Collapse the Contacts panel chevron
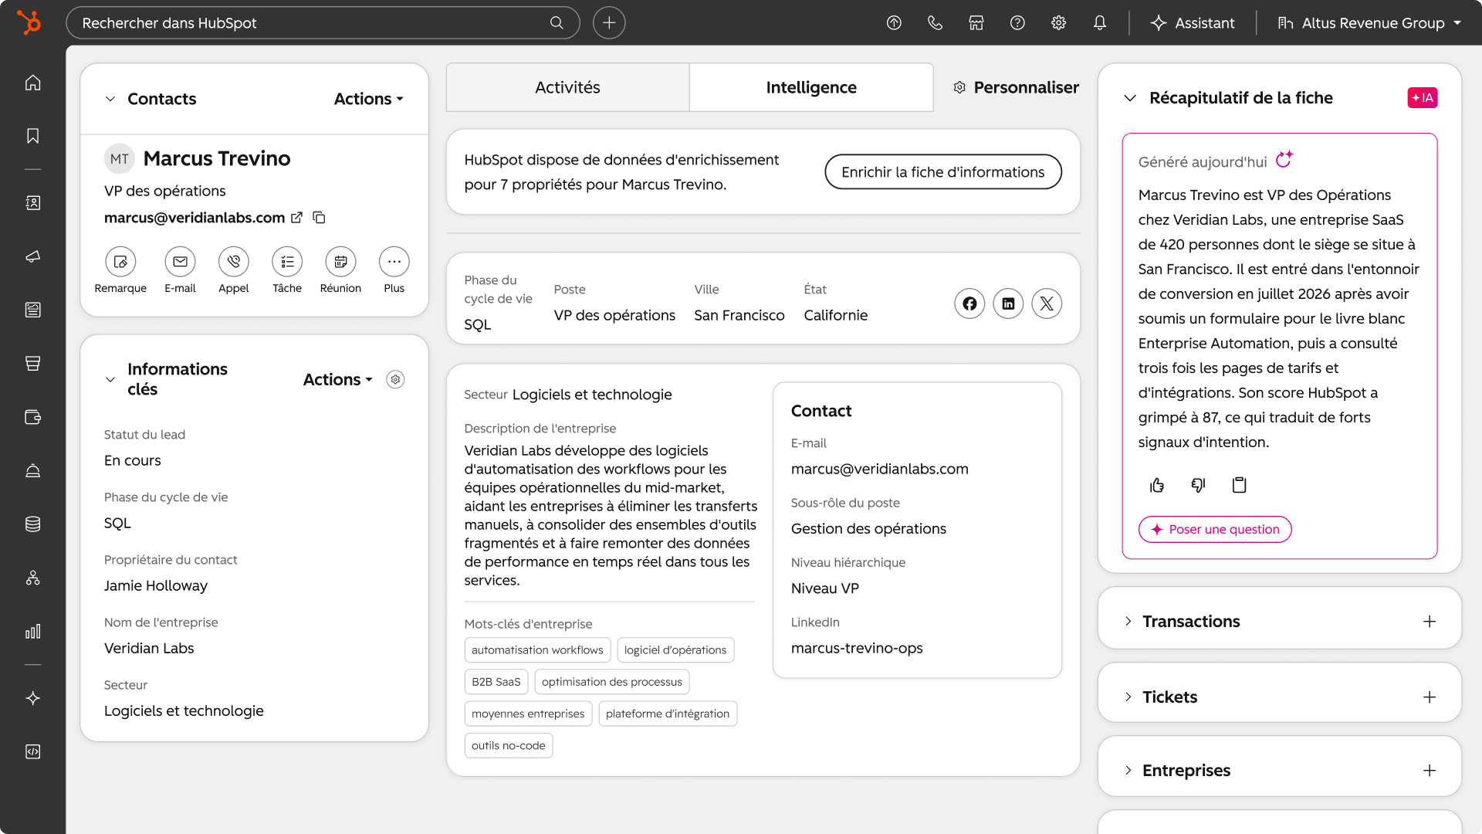This screenshot has width=1482, height=834. click(x=110, y=99)
